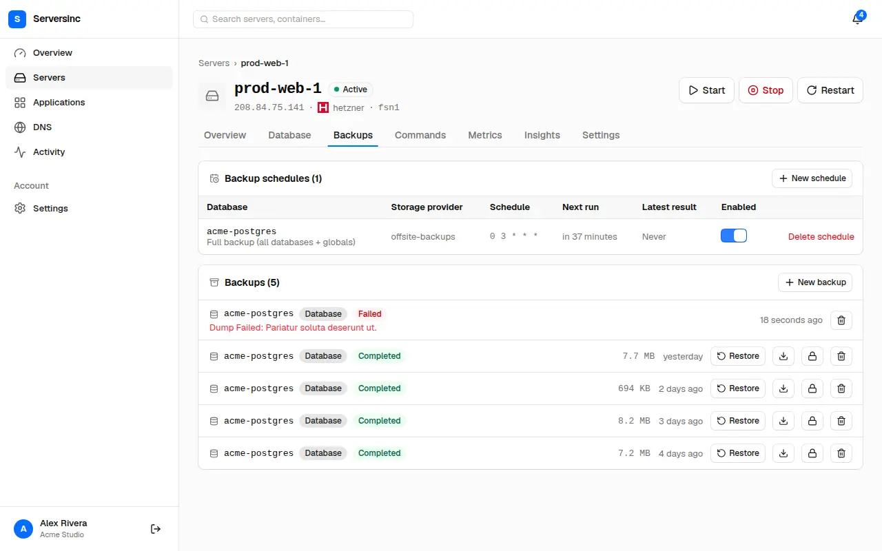
Task: Switch to the Metrics tab
Action: [485, 135]
